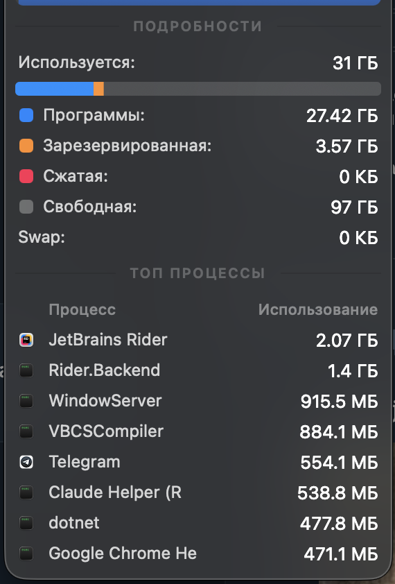The image size is (395, 584).
Task: Click the gray Свободная color swatch
Action: point(26,207)
